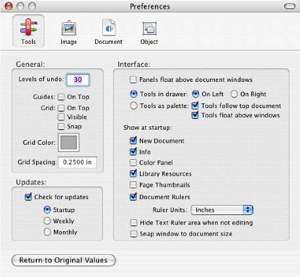Click the Grid Spacing input field
Screen dimensions: 300x277
click(77, 162)
